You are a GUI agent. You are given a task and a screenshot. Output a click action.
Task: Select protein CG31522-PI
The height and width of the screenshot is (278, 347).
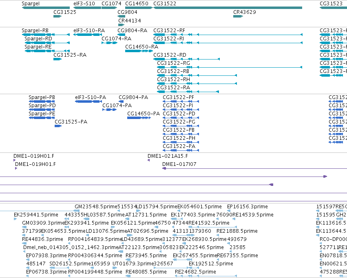coord(181,110)
